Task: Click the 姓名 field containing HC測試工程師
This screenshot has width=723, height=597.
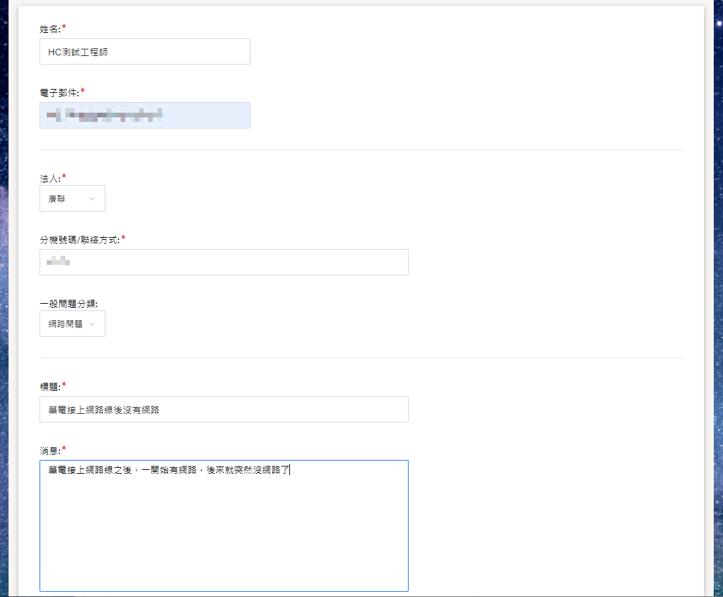Action: point(144,51)
